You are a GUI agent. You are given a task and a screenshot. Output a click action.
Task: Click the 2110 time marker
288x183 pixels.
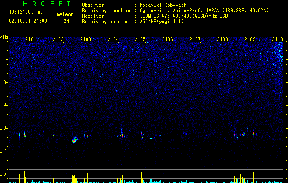277,39
